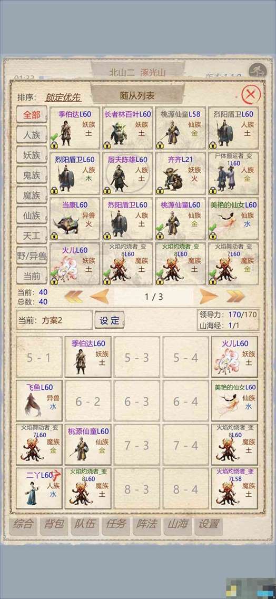Tap the running figure icon at top right
The height and width of the screenshot is (599, 276).
point(256,71)
